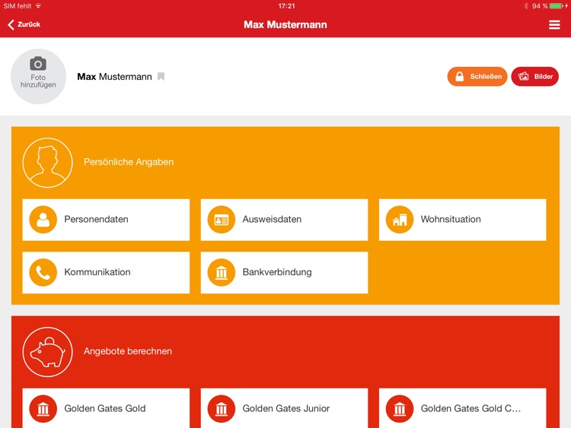Open the Personendaten tile
The image size is (571, 428).
[x=106, y=220]
